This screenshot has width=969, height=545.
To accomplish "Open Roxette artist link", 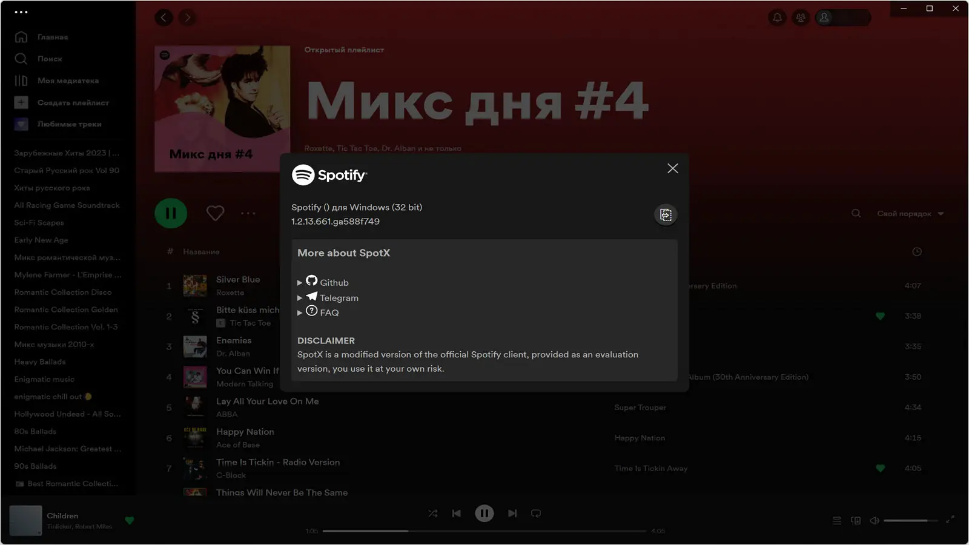I will click(x=230, y=293).
